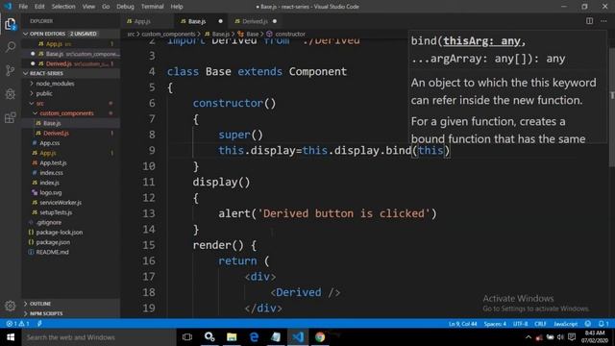Screen dimensions: 615x346
Task: Open the Action Center notification icon
Action: tap(572, 337)
